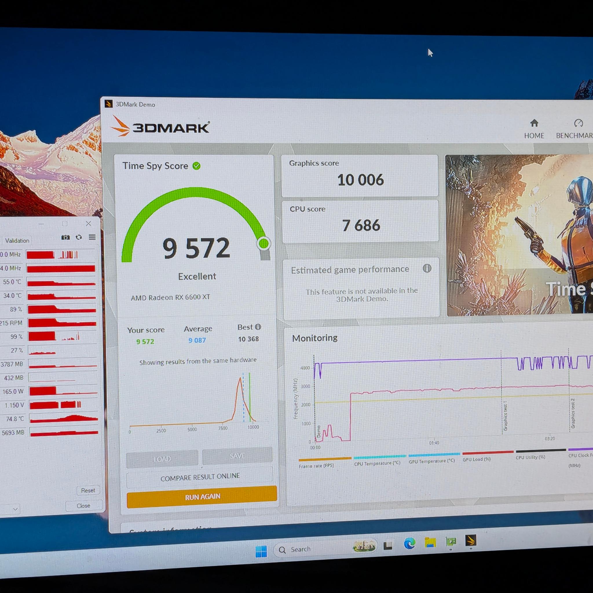
Task: Click the greyed LOAD button
Action: coord(162,459)
